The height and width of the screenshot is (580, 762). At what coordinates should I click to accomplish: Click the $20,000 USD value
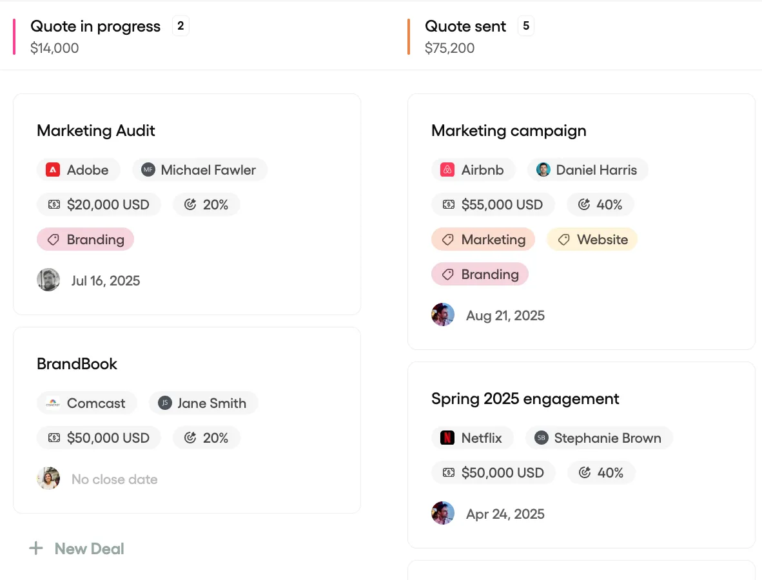[108, 204]
